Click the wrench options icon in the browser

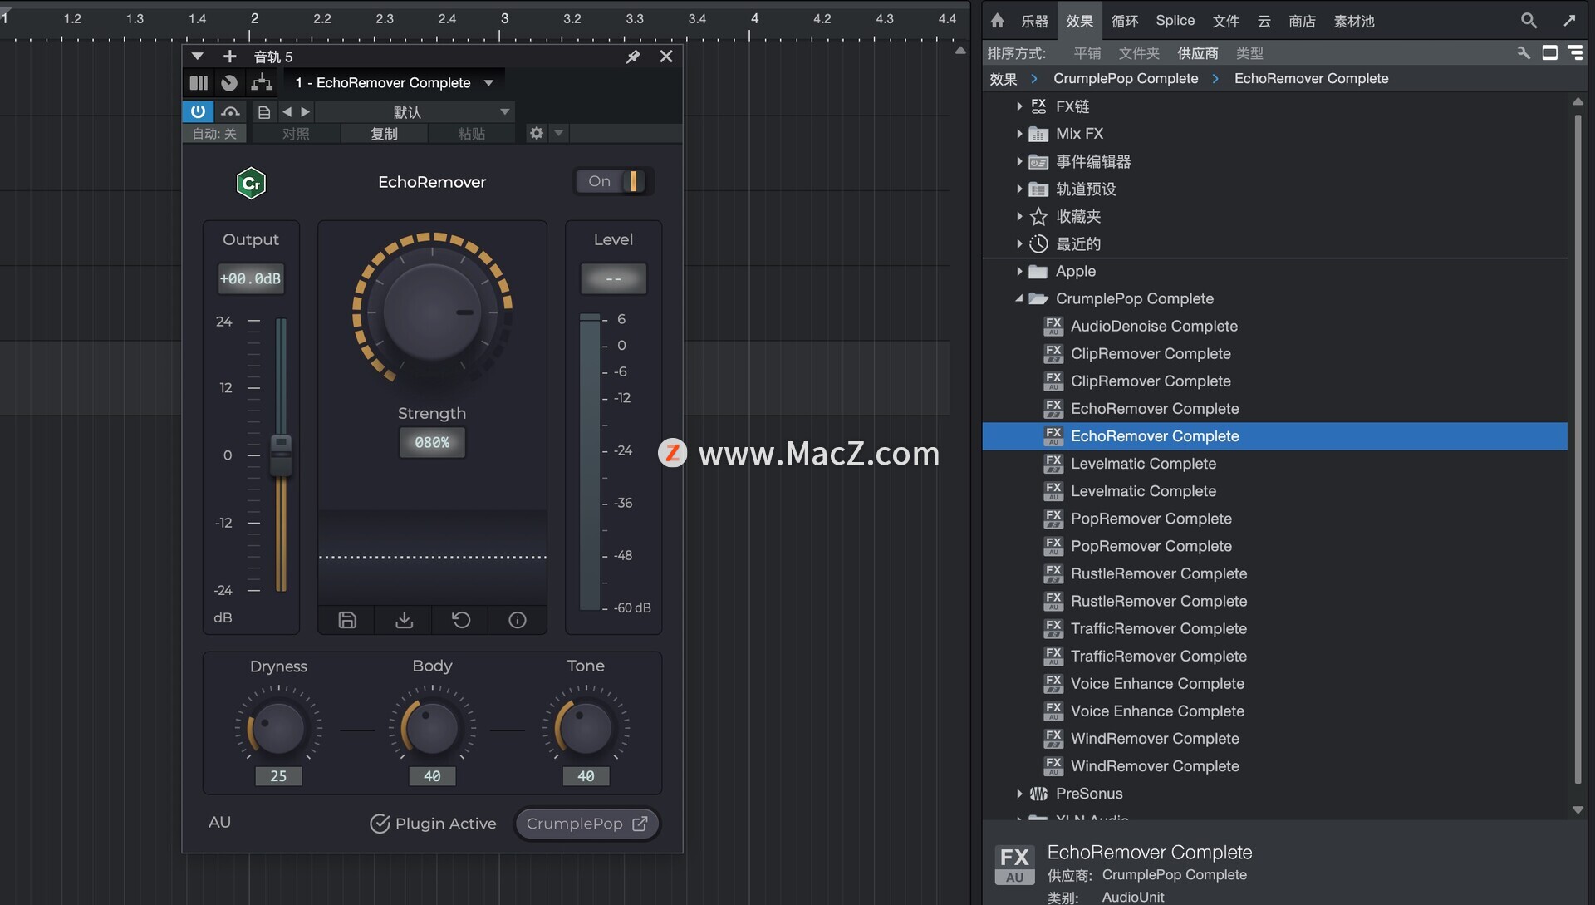tap(1524, 53)
